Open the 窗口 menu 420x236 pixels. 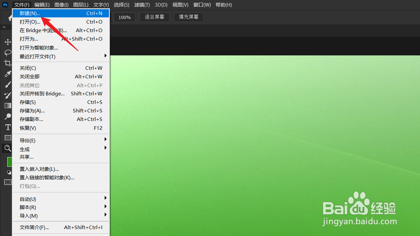tap(201, 5)
